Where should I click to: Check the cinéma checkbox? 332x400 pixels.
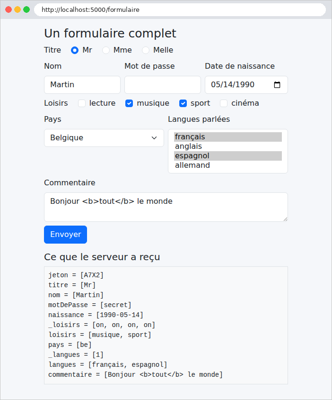click(x=224, y=103)
